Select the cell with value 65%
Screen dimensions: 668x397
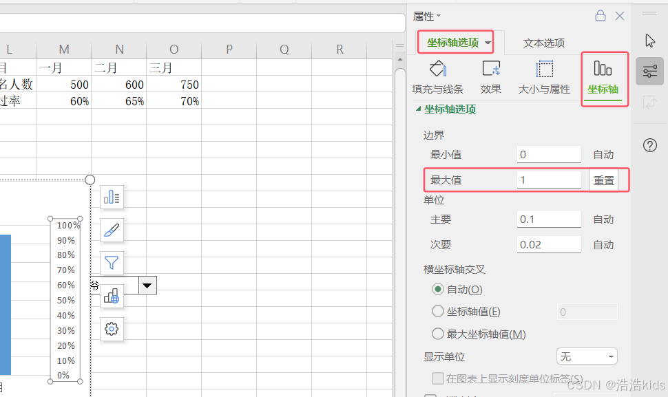point(119,101)
